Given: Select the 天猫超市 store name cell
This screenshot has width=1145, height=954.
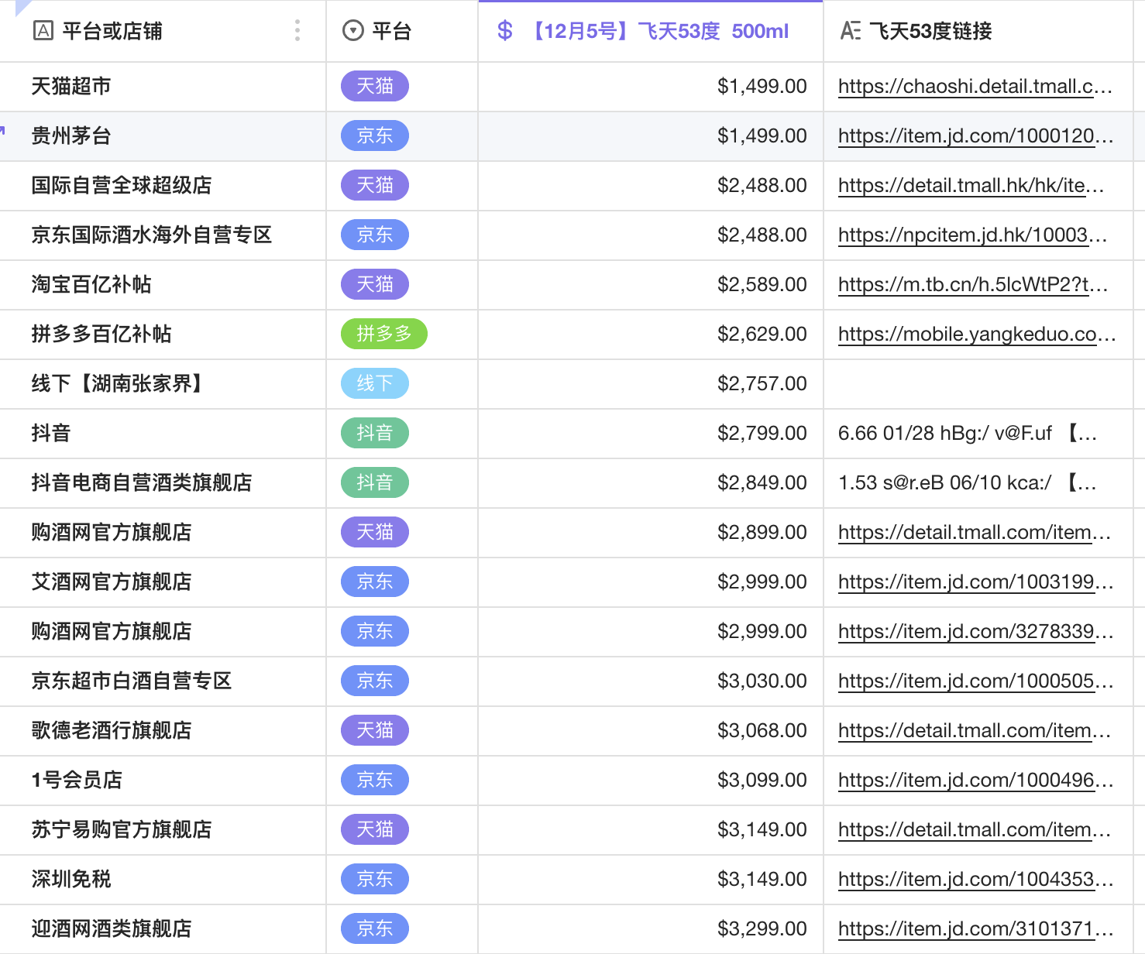Looking at the screenshot, I should click(163, 87).
